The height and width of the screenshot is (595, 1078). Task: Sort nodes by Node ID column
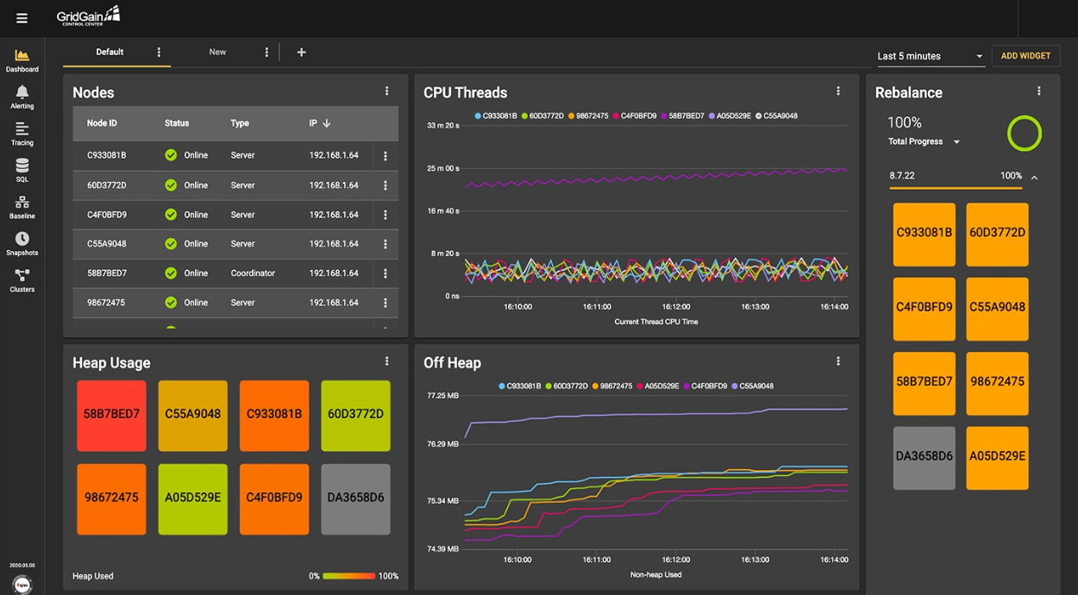click(x=102, y=123)
